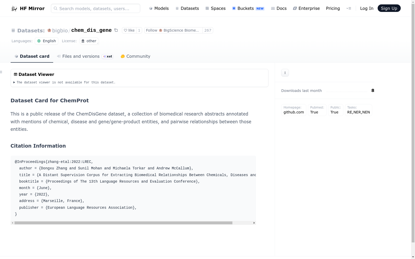415x259 pixels.
Task: Click the Log In link
Action: tap(367, 8)
